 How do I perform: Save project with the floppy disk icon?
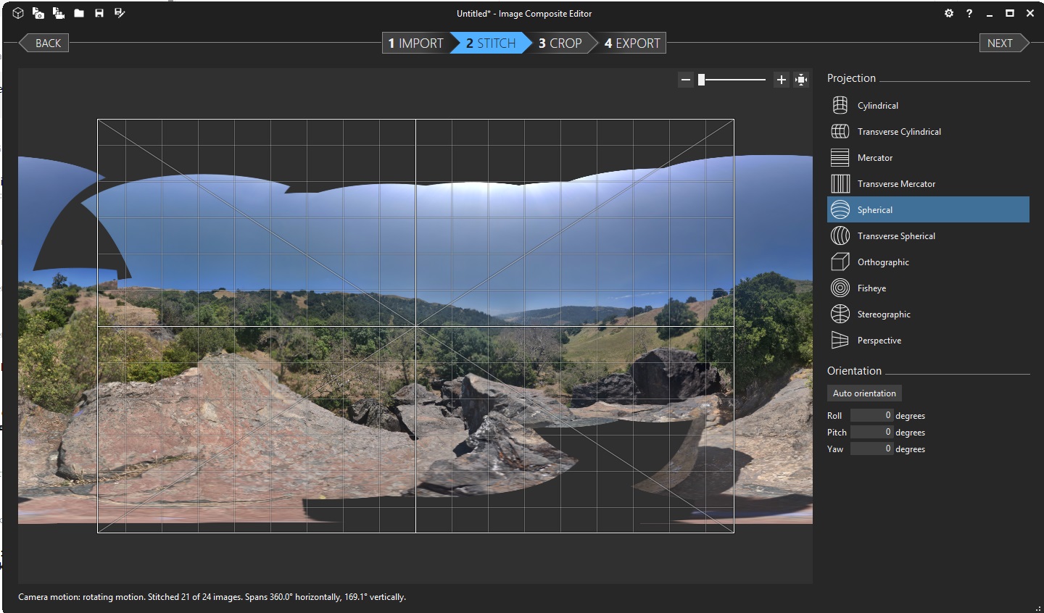coord(99,13)
